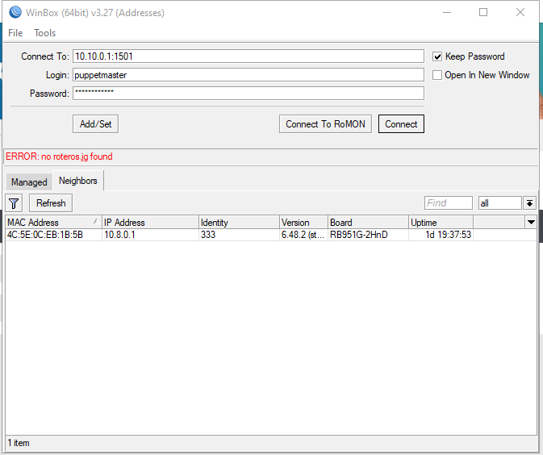Click uptime cell 1d 19:37:53
Viewport: 543px width, 455px height.
click(x=441, y=235)
